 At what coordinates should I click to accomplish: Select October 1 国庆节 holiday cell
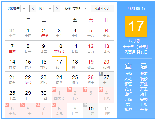59,95
